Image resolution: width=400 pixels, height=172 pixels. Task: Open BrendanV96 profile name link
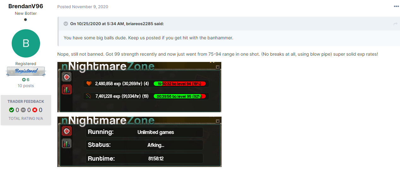click(26, 6)
